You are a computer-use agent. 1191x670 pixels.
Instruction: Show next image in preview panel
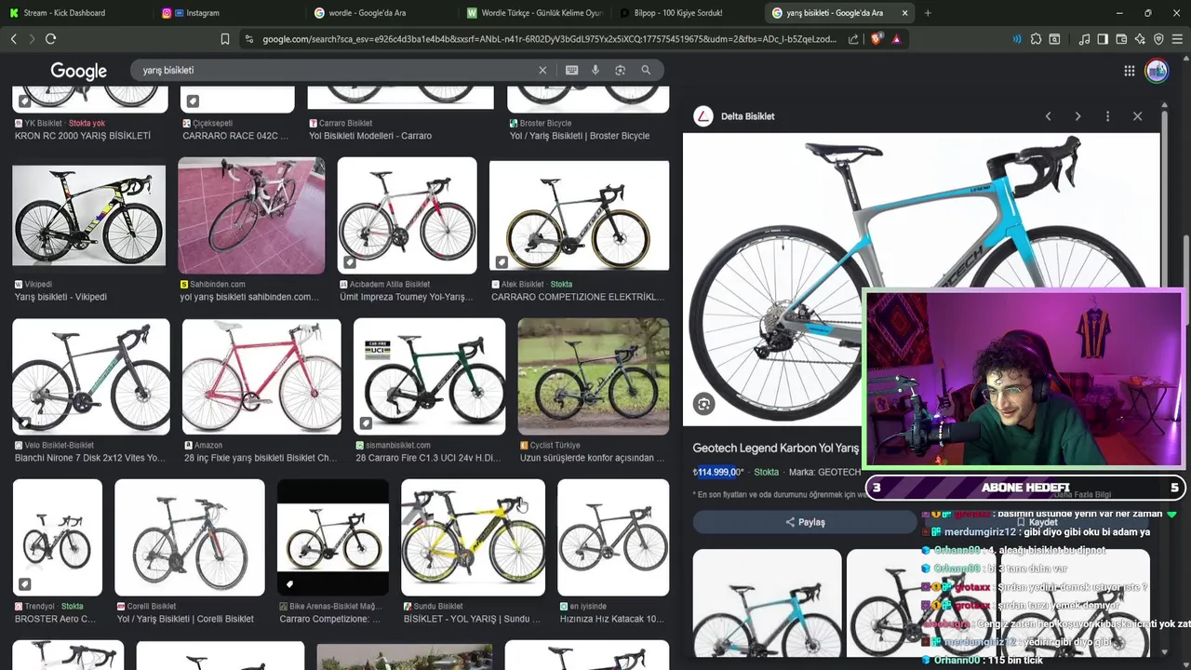coord(1077,116)
